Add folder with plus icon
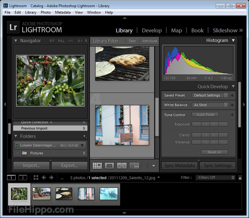The height and width of the screenshot is (218, 249). coord(84,136)
